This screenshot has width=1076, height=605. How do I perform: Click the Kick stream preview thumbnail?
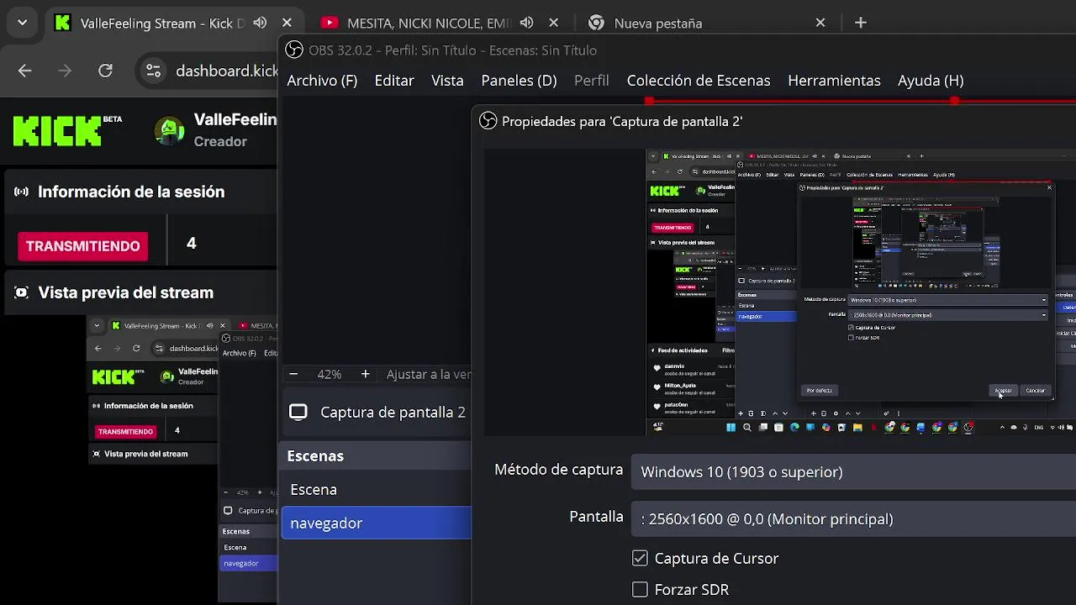pos(182,459)
